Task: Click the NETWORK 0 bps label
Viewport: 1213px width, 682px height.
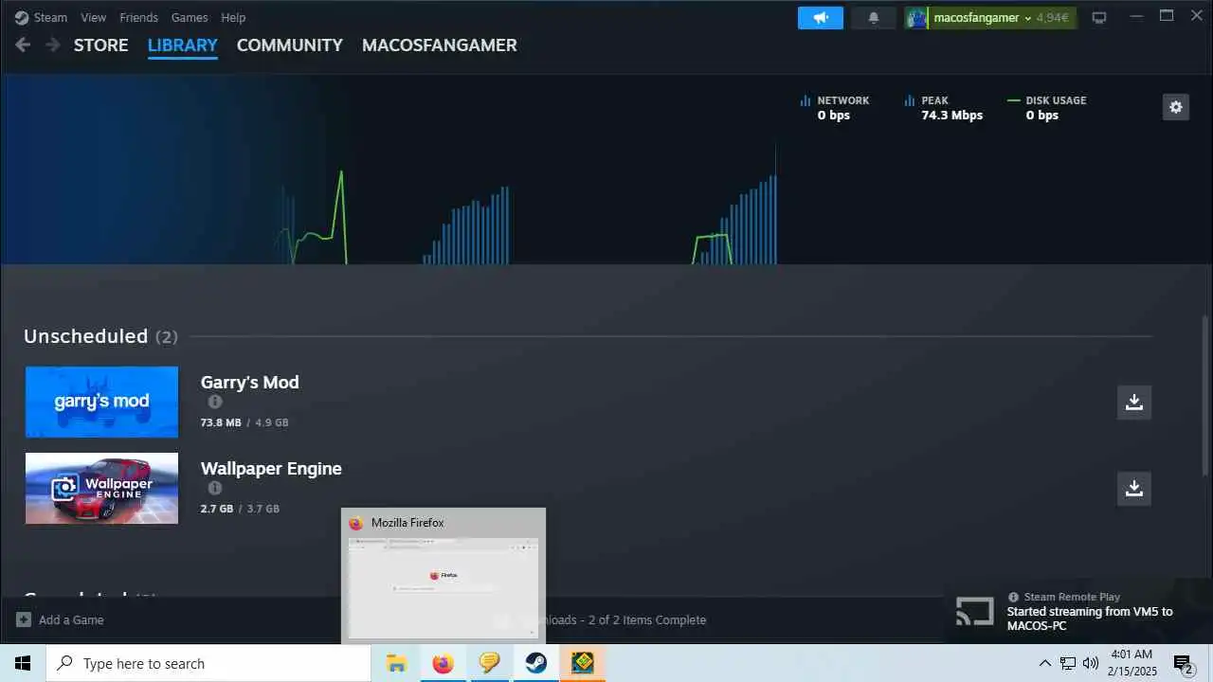Action: click(x=835, y=108)
